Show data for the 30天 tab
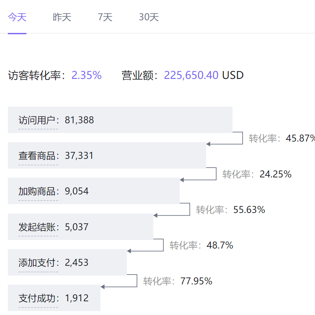The image size is (315, 315). (x=149, y=17)
